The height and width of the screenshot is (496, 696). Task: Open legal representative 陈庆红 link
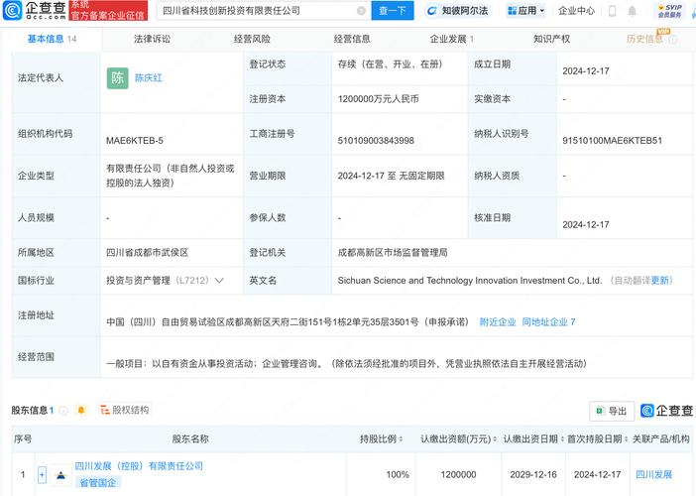point(149,78)
